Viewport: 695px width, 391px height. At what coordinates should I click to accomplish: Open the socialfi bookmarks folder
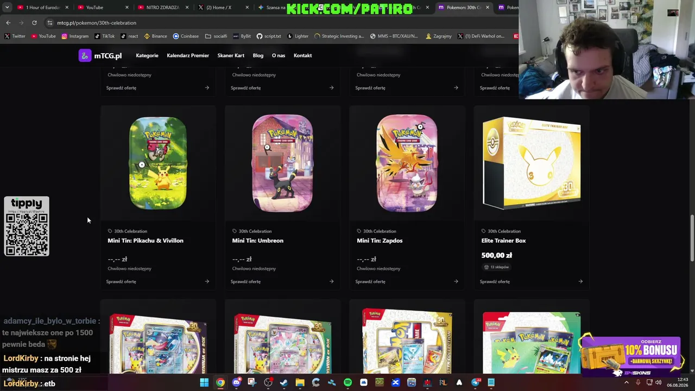pos(216,36)
